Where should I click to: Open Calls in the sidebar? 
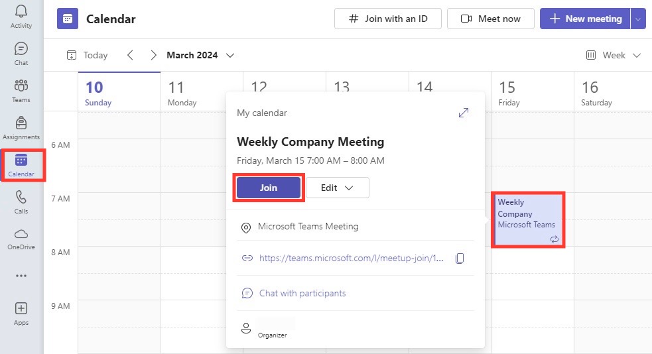[21, 202]
